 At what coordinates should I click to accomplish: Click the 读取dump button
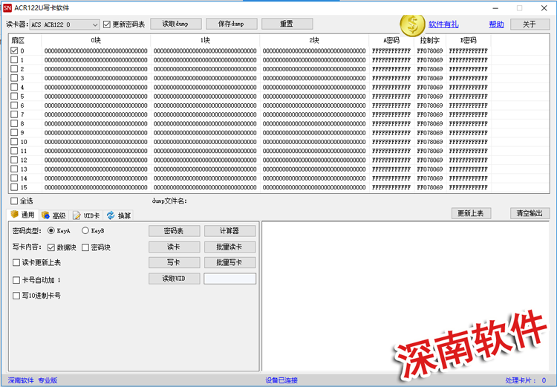point(175,24)
